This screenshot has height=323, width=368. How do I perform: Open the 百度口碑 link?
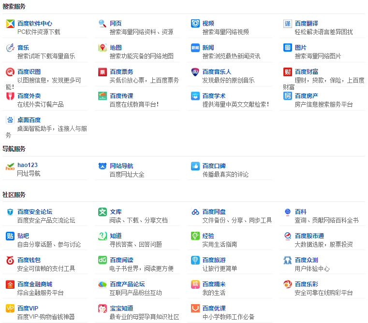214,166
